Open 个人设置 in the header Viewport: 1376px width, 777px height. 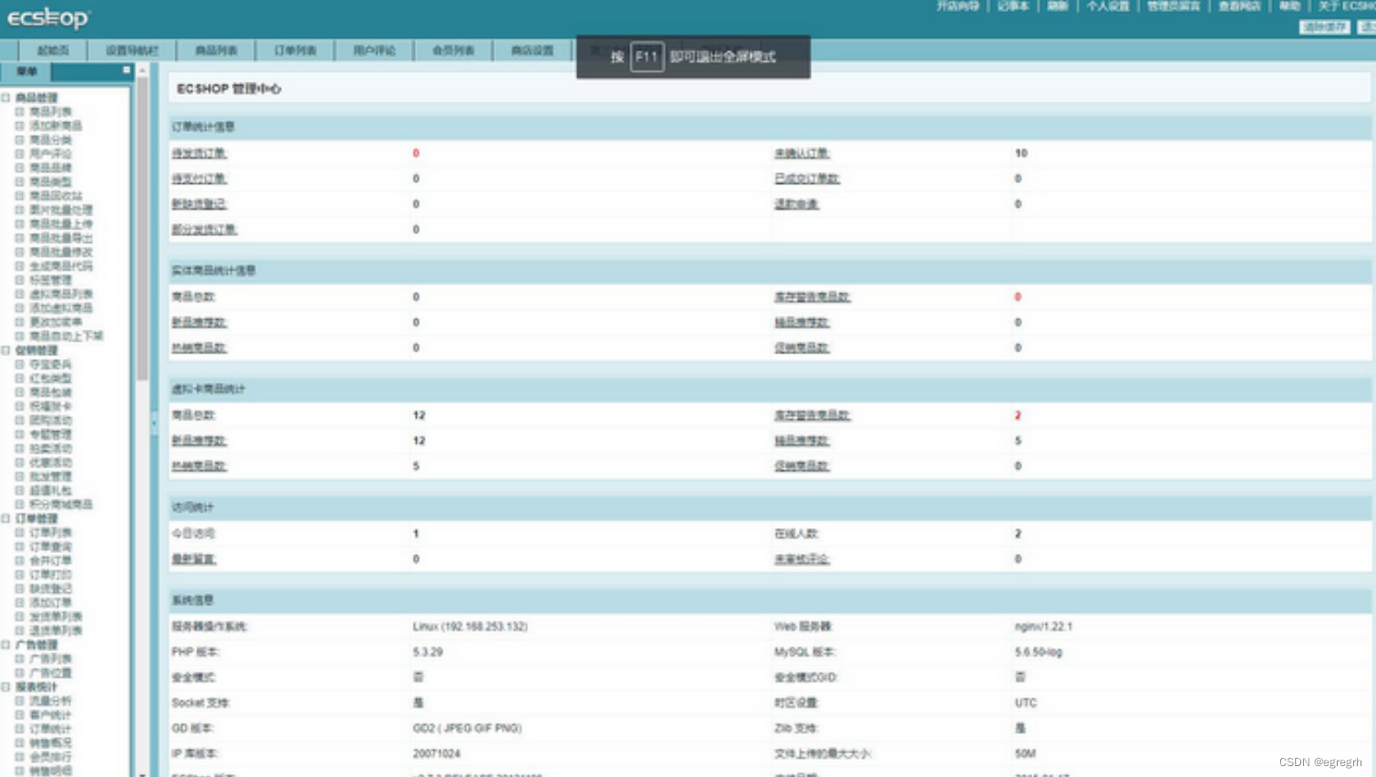[x=1107, y=6]
